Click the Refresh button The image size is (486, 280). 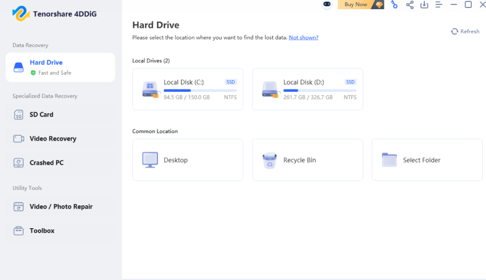465,31
